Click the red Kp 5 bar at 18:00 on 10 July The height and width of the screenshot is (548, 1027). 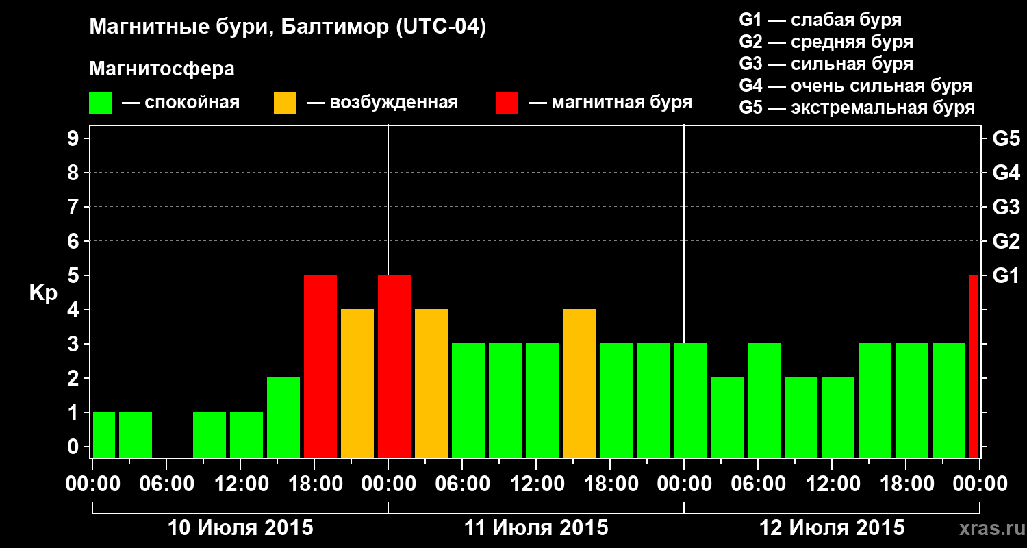[x=320, y=366]
